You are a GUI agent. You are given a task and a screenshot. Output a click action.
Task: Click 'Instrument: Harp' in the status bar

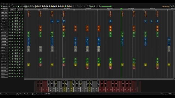click(4, 94)
